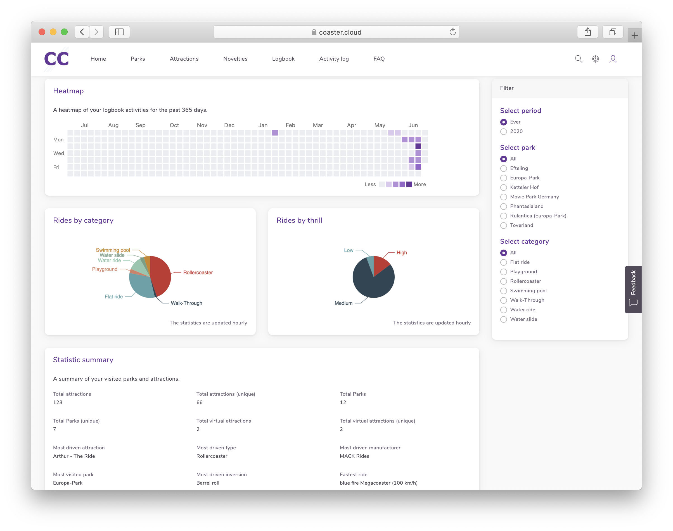673x531 pixels.
Task: Click blue fire Megacoaster (100 km/h) text
Action: pos(378,483)
